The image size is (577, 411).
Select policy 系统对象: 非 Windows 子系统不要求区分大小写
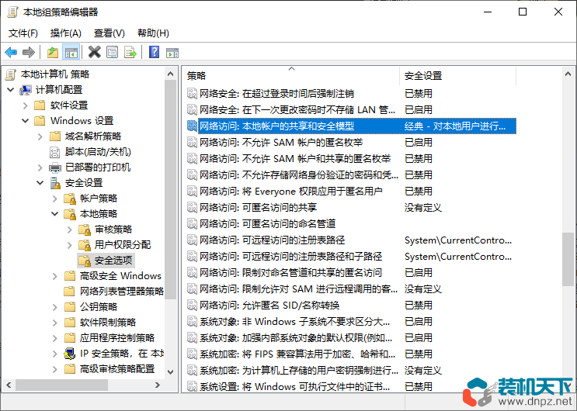[x=295, y=321]
